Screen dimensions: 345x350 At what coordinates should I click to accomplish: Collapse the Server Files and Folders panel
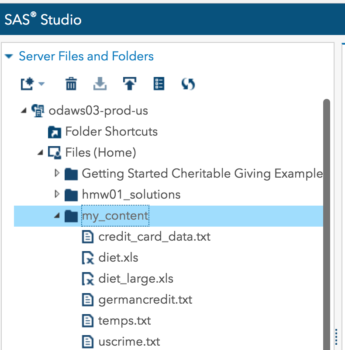[x=9, y=56]
